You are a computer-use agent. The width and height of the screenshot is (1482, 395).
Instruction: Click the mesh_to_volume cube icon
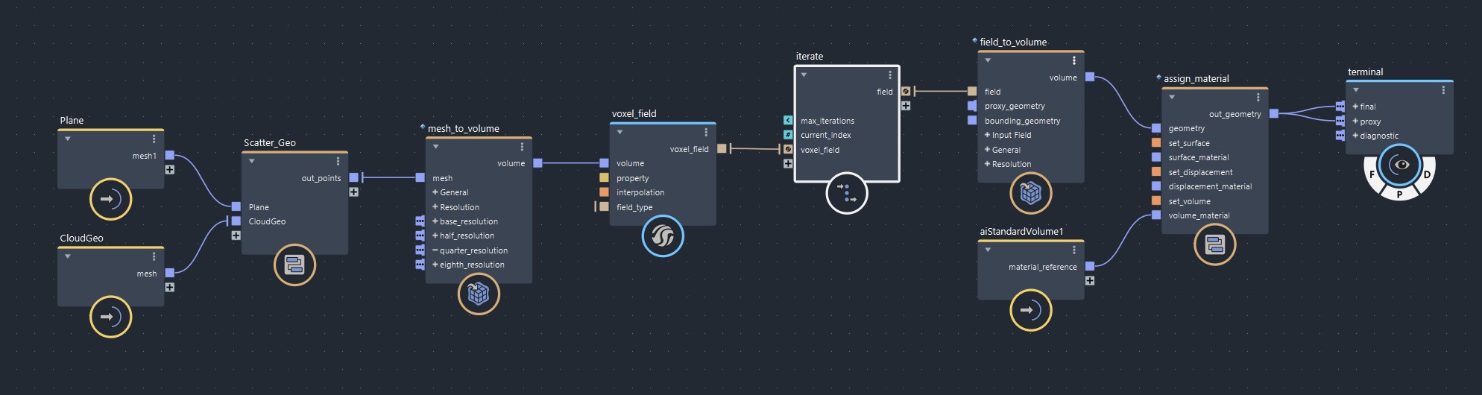[x=479, y=294]
